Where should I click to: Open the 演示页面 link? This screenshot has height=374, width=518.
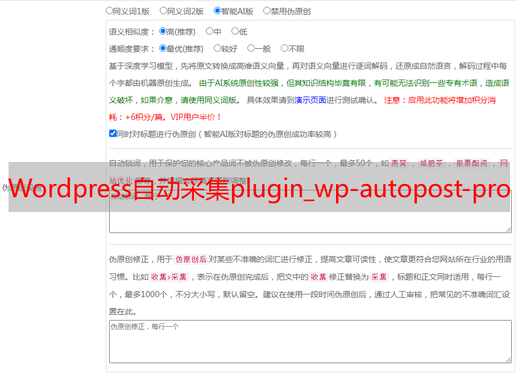[310, 100]
